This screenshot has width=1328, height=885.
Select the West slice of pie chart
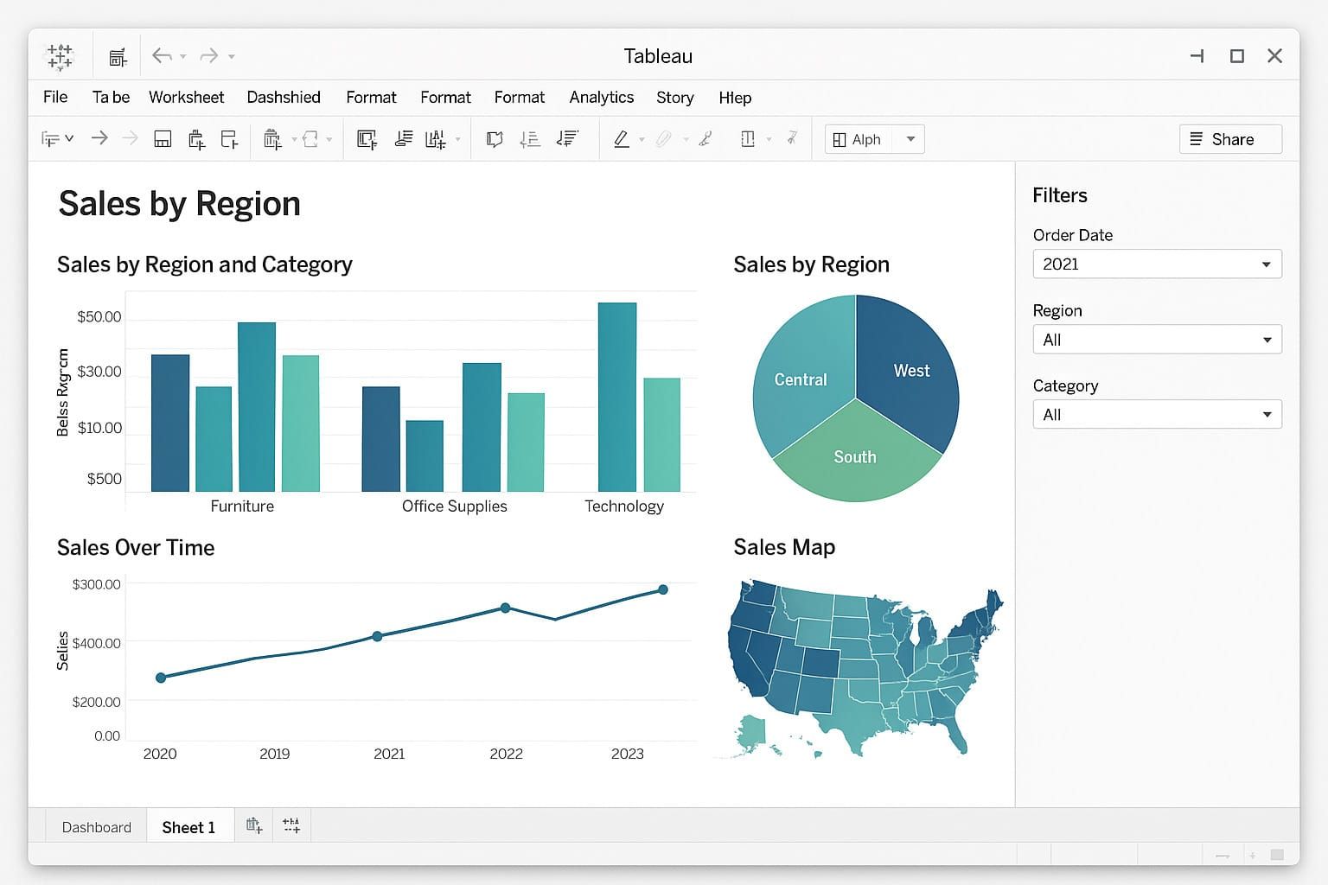click(x=910, y=371)
